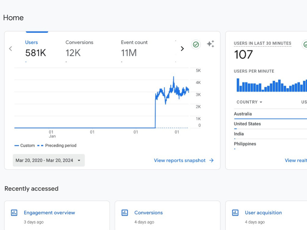The width and height of the screenshot is (307, 230).
Task: Click the 581K users value
Action: point(36,53)
